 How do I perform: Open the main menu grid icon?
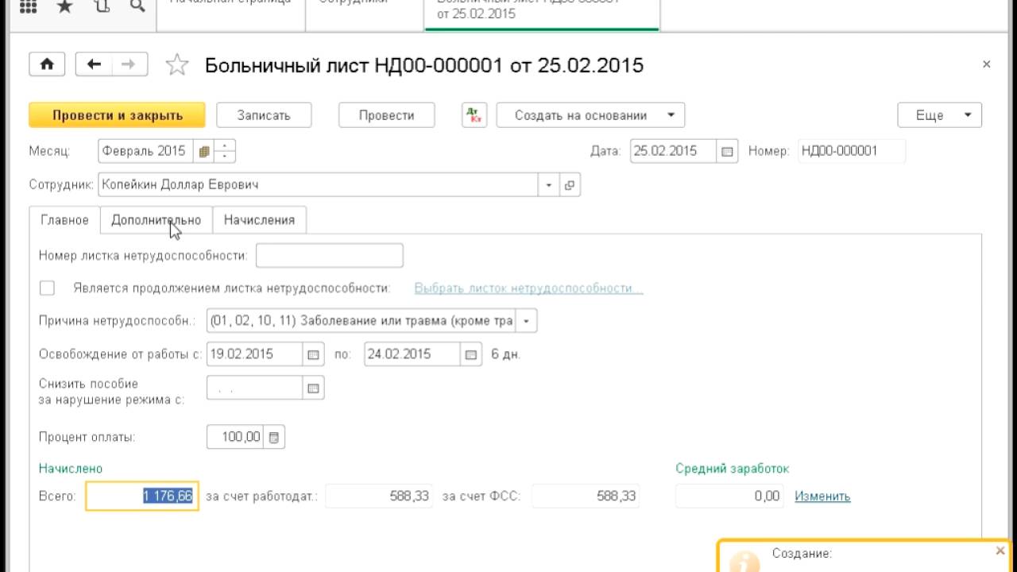point(28,7)
